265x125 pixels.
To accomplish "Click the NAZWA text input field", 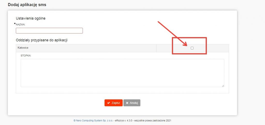I will [x=49, y=31].
